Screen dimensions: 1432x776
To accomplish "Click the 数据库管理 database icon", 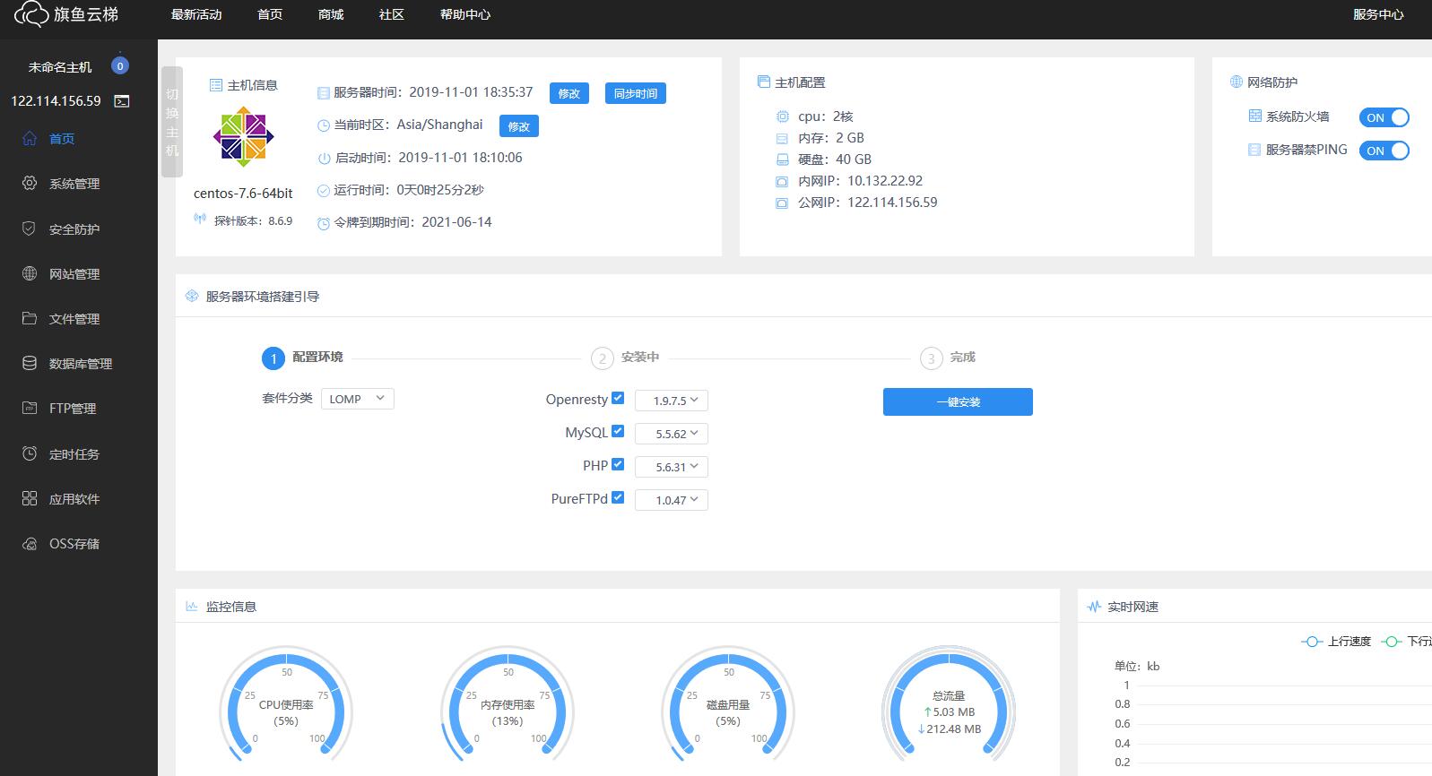I will 30,363.
